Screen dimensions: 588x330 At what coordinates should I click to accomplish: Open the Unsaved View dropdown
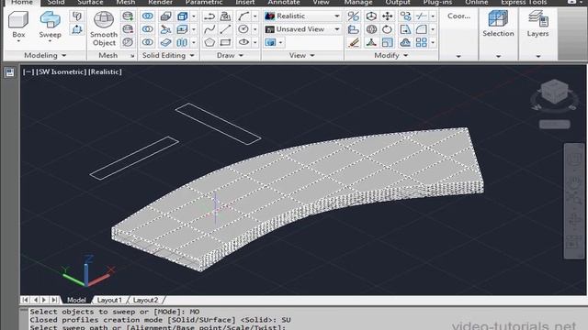302,29
